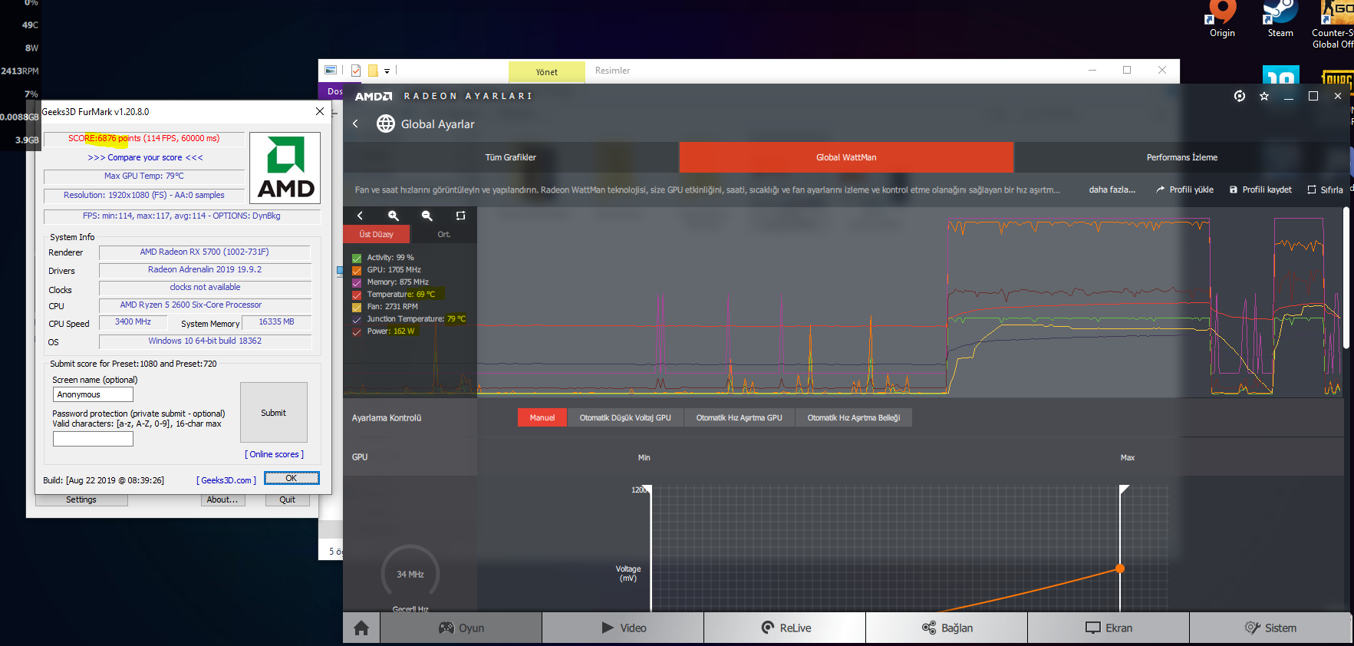1354x646 pixels.
Task: Load a WattMan profile with Profili yükle
Action: 1185,190
